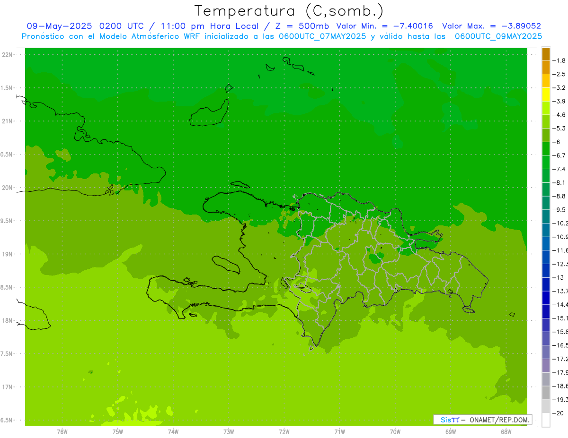Image resolution: width=568 pixels, height=438 pixels.
Task: Pick the color bar segment between -4.6 and -5.3
Action: click(546, 121)
